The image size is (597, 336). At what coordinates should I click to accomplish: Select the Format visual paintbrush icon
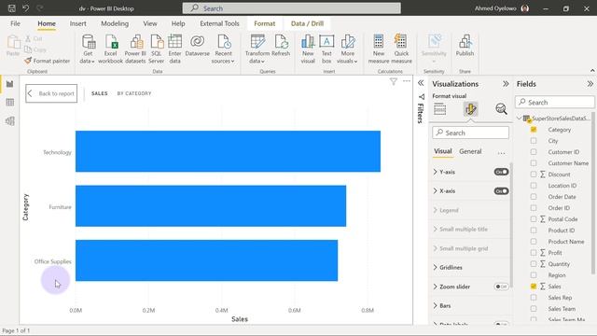click(470, 109)
